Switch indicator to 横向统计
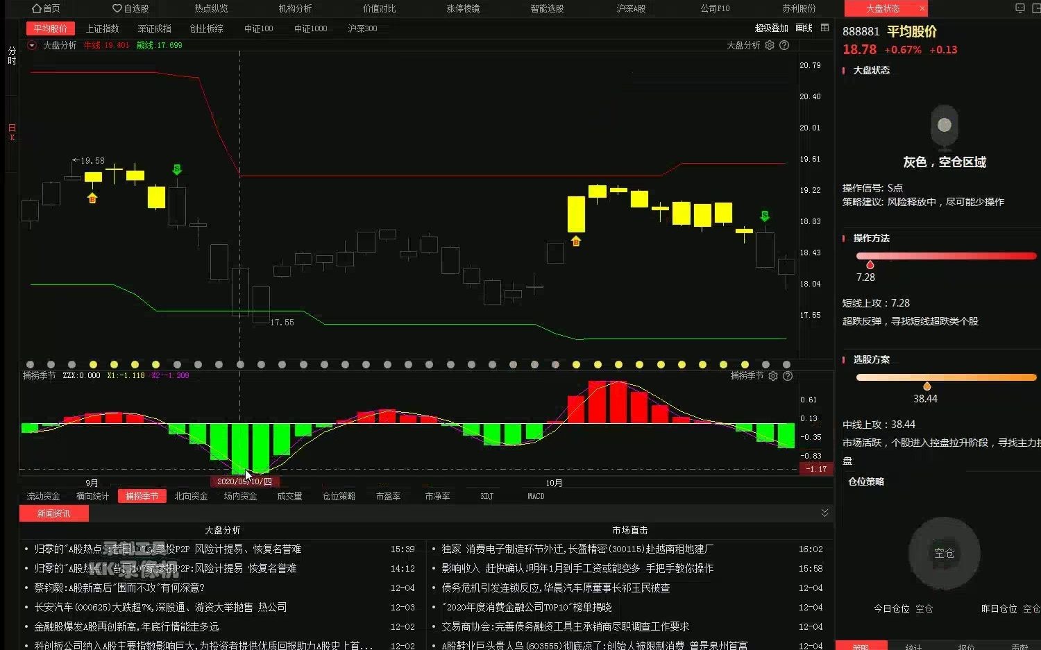The width and height of the screenshot is (1041, 650). click(x=92, y=496)
